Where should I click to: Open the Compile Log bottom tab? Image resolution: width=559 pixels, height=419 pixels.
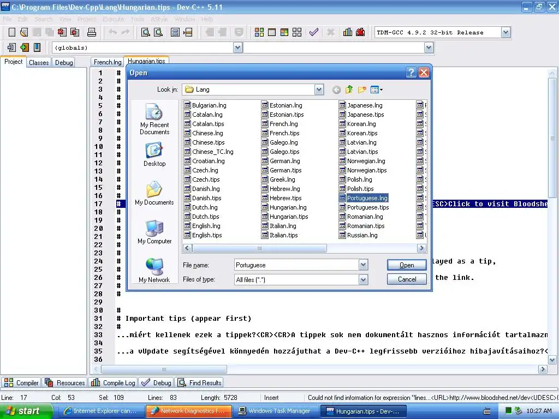(x=114, y=382)
